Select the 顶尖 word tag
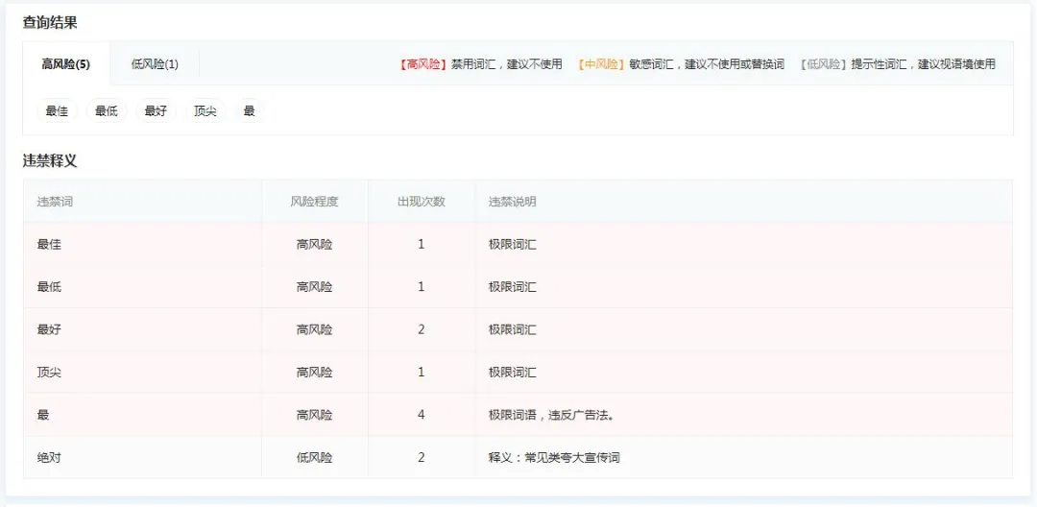1037x507 pixels. click(x=205, y=111)
